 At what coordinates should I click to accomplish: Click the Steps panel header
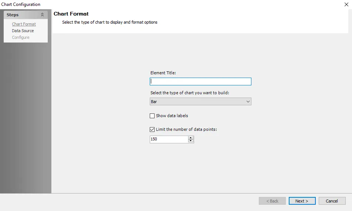click(x=26, y=15)
